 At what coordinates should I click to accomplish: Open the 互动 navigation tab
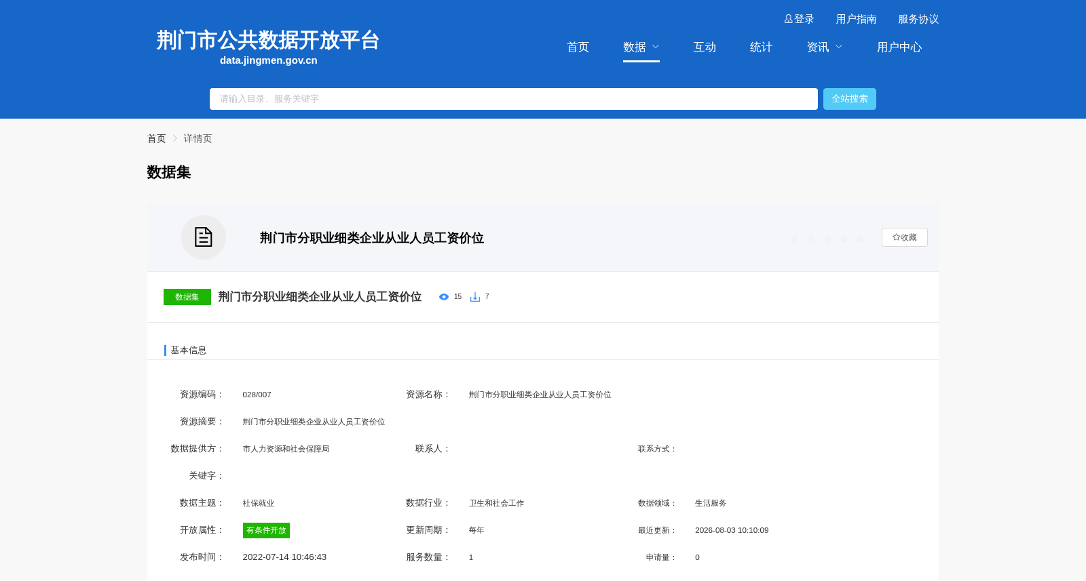[x=705, y=47]
